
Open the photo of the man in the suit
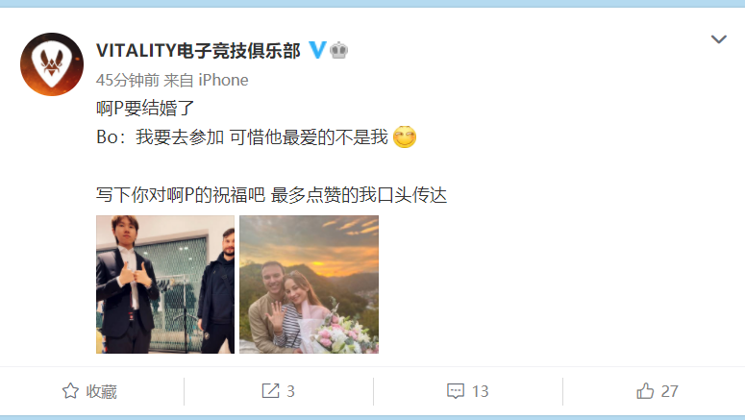point(165,284)
